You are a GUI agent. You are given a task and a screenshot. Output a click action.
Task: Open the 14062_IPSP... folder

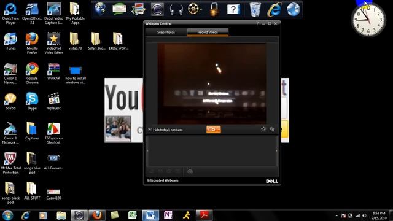119,41
